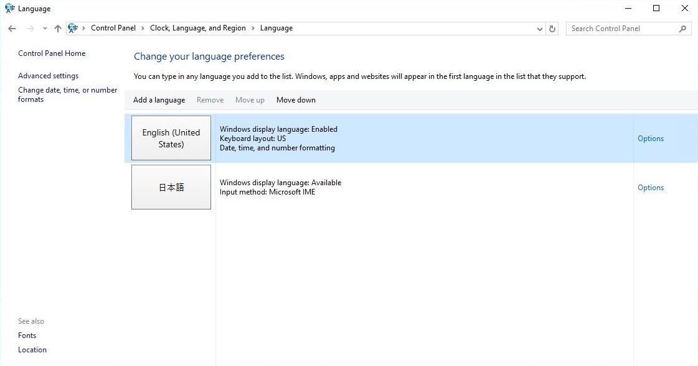Close the Language window

click(x=685, y=9)
